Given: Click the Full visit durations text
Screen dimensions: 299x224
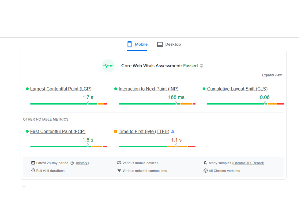Looking at the screenshot, I should tap(50, 171).
